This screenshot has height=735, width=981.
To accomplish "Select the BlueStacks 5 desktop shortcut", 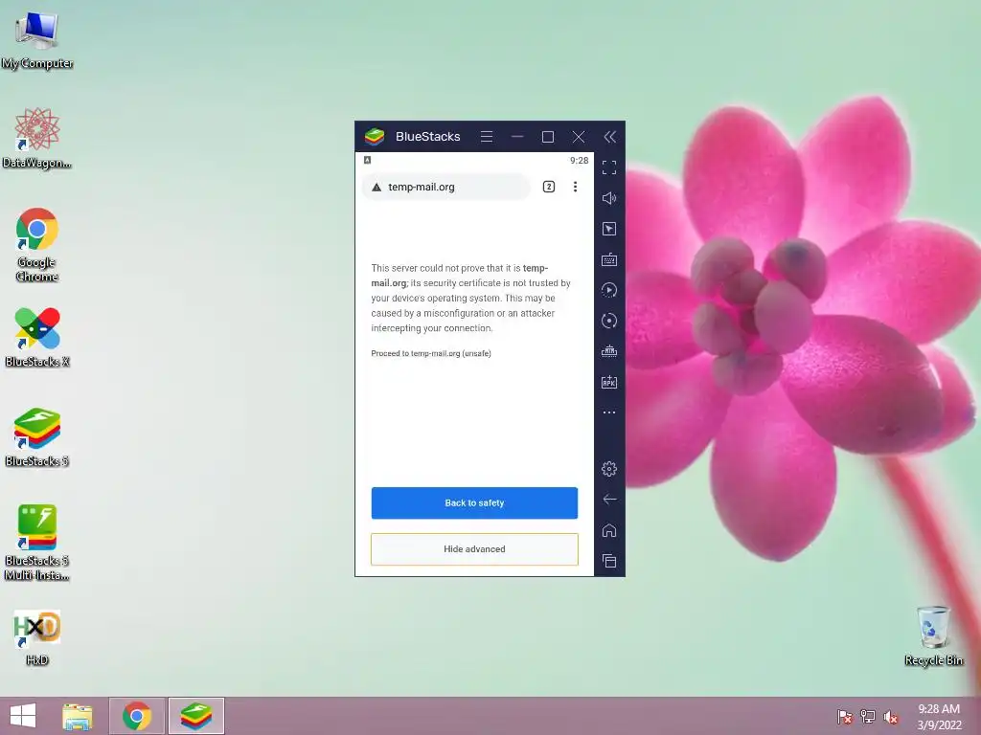I will tap(37, 437).
